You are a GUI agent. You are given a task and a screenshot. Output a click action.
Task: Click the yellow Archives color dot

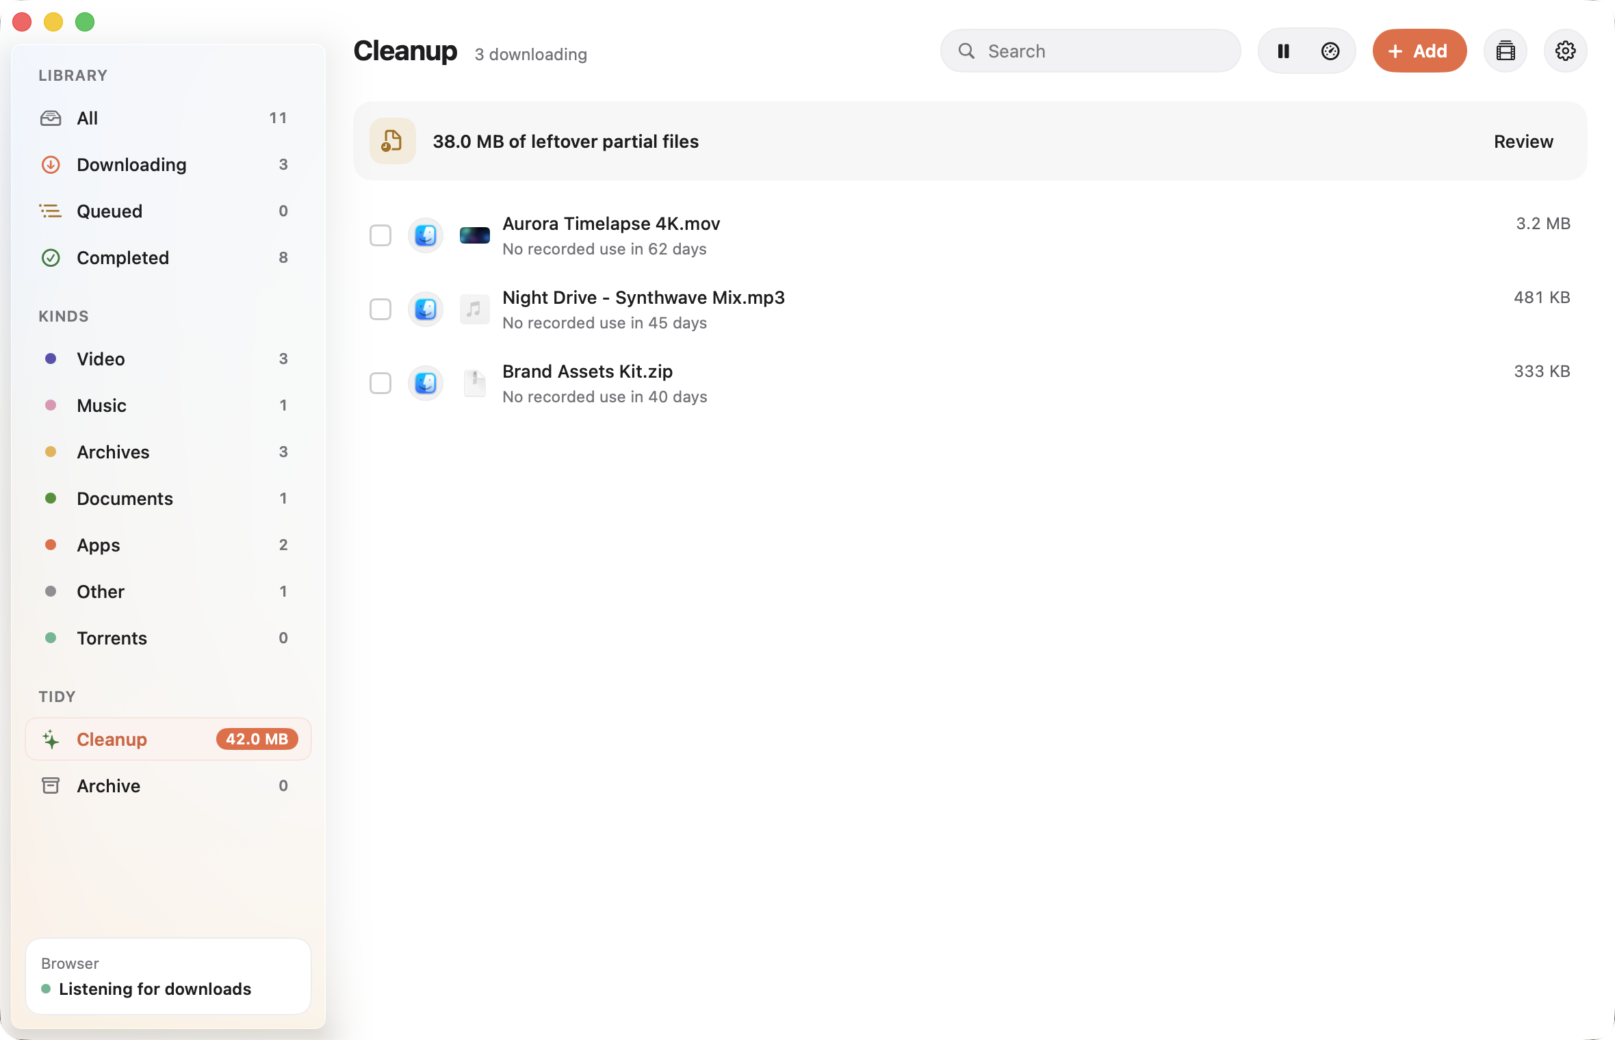click(51, 452)
